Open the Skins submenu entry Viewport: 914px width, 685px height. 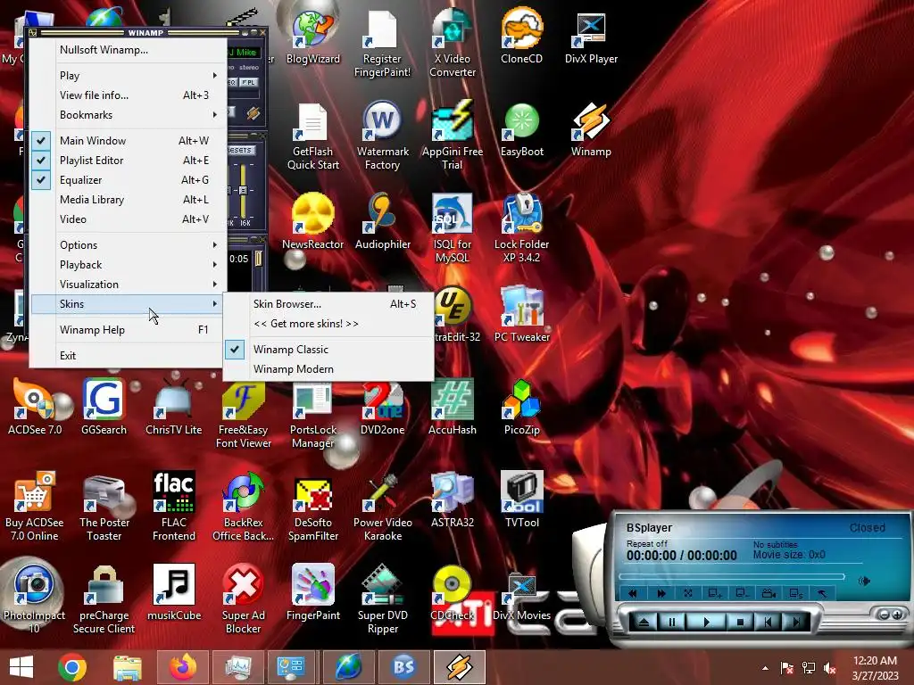pos(126,304)
